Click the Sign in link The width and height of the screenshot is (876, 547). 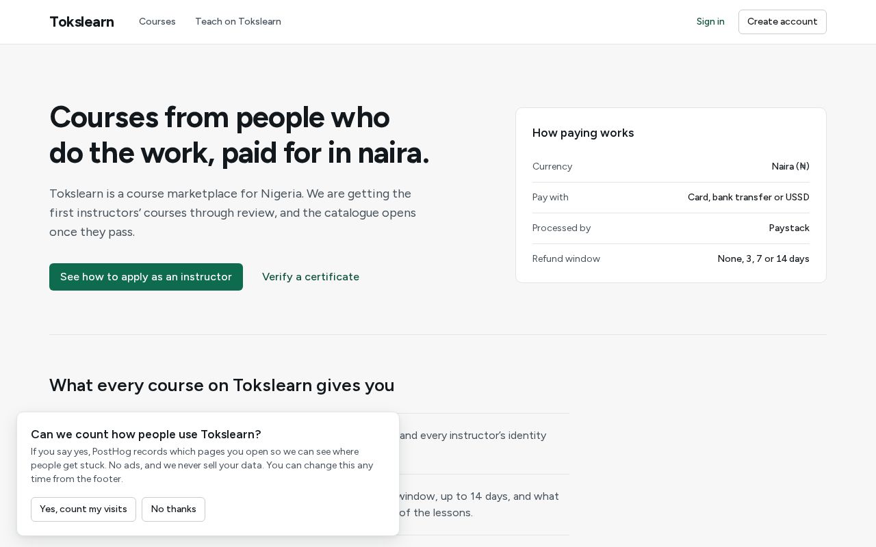(710, 22)
